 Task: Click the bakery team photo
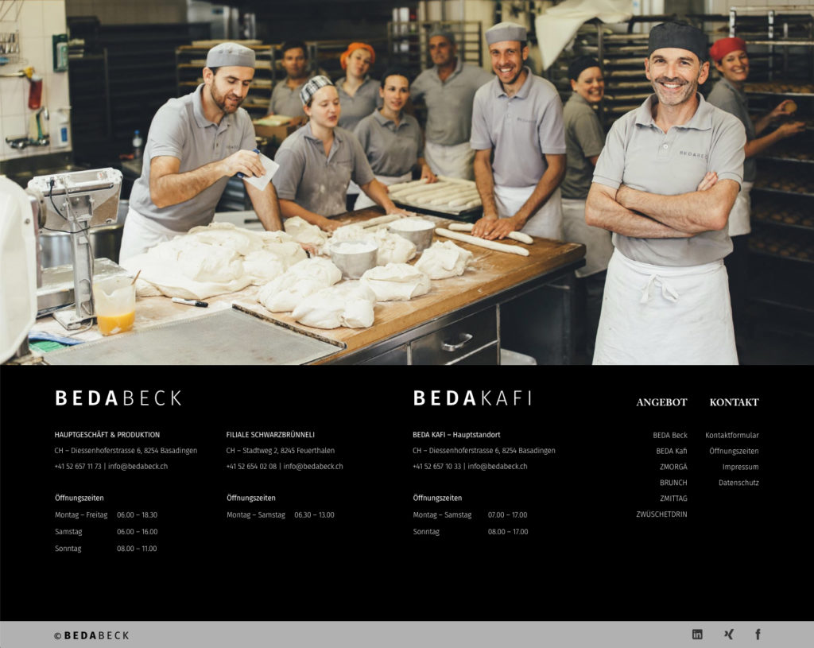(x=407, y=183)
